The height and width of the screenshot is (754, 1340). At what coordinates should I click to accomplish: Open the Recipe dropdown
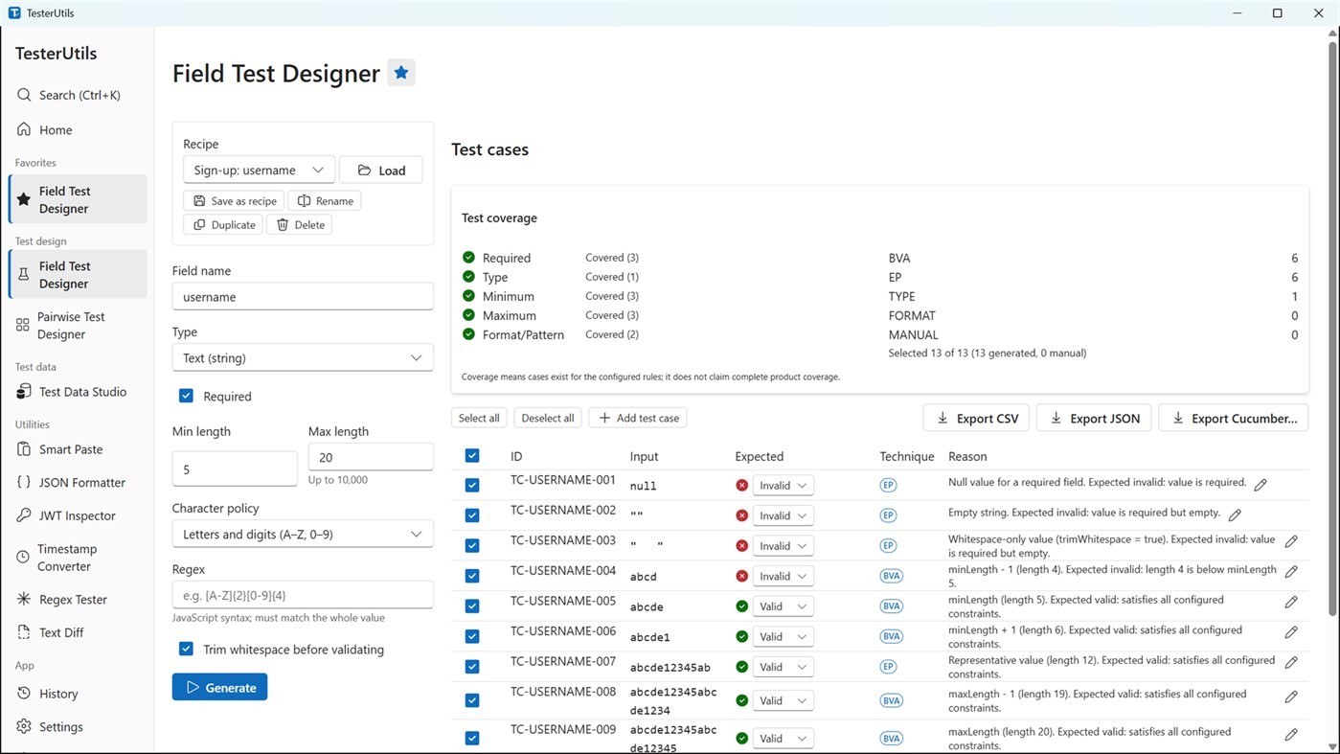pyautogui.click(x=259, y=170)
